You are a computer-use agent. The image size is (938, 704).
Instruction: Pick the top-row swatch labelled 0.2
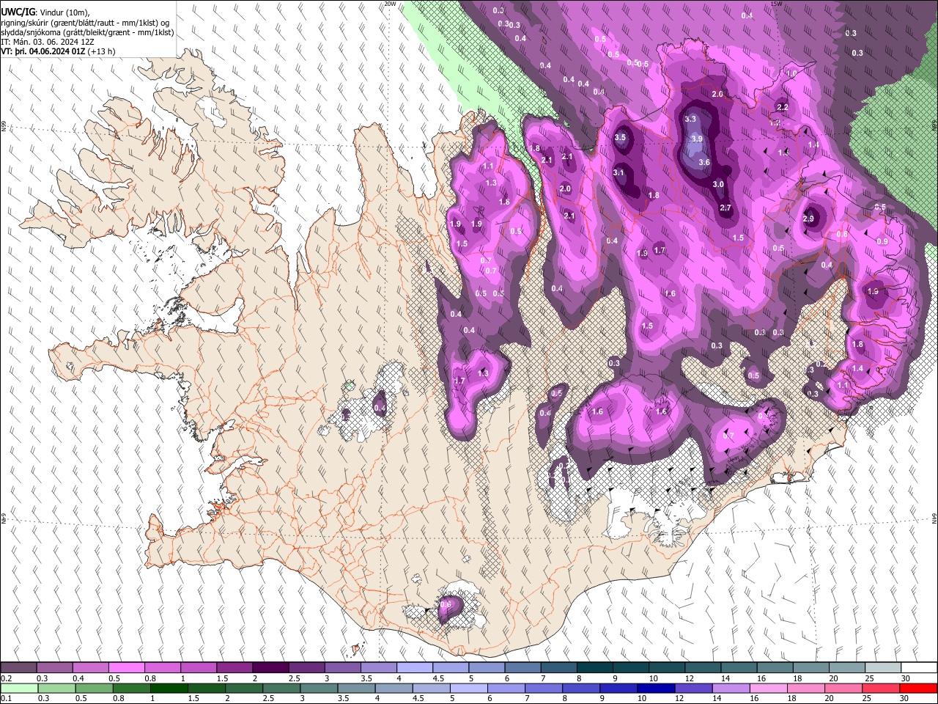(x=19, y=667)
